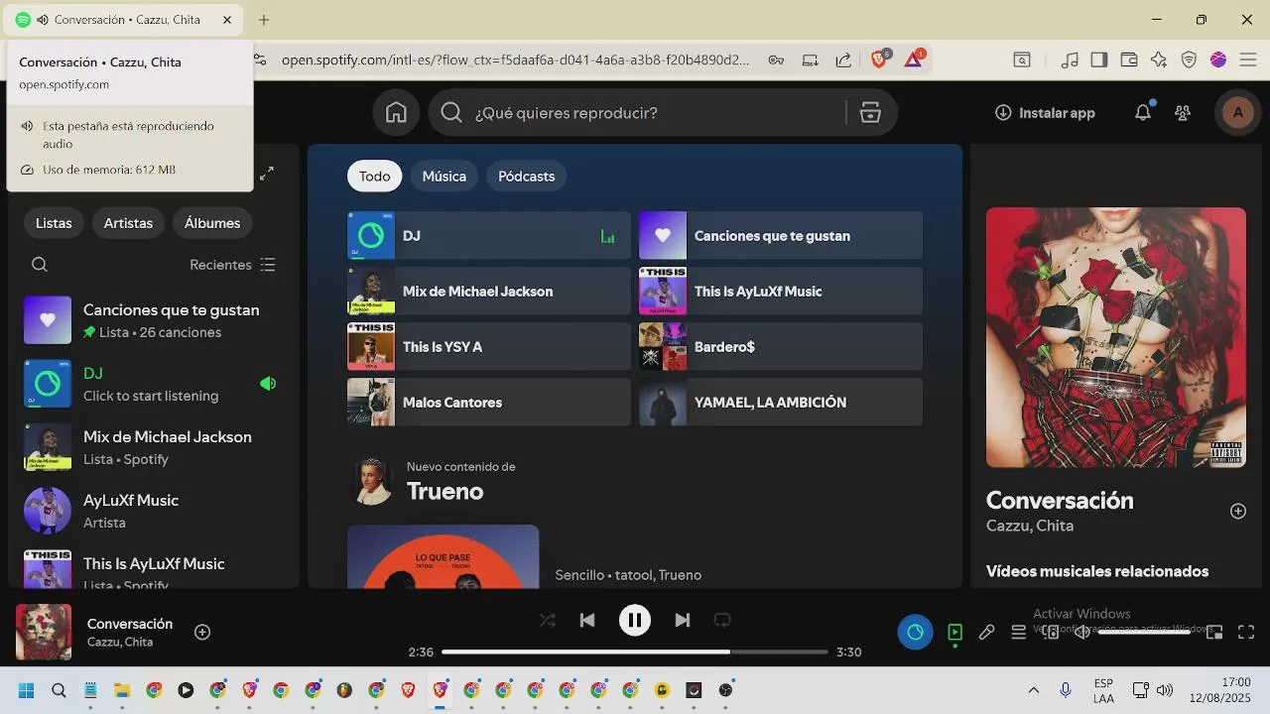Seek in the song progress bar
Viewport: 1270px width, 714px height.
coord(635,653)
